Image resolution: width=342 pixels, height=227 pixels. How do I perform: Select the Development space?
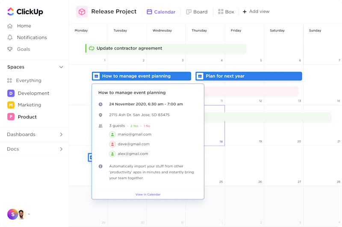click(28, 93)
